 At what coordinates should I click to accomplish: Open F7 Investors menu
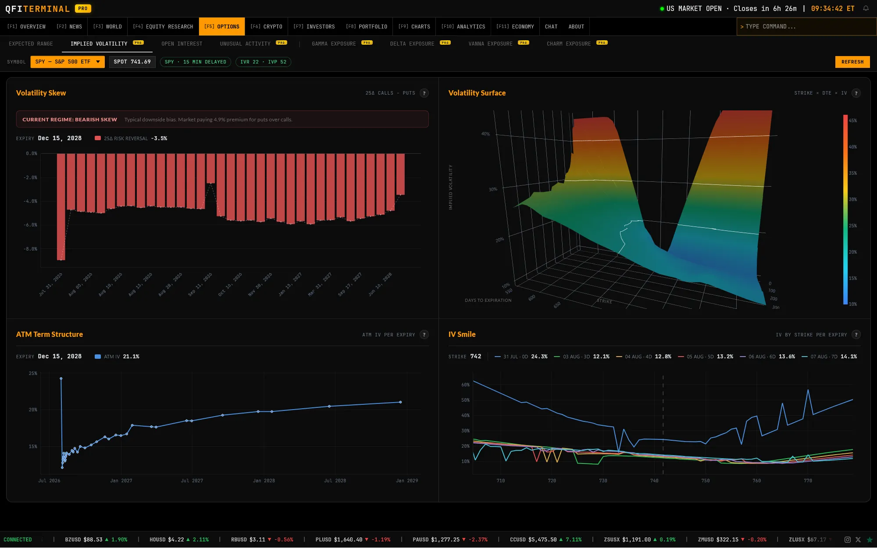click(314, 27)
